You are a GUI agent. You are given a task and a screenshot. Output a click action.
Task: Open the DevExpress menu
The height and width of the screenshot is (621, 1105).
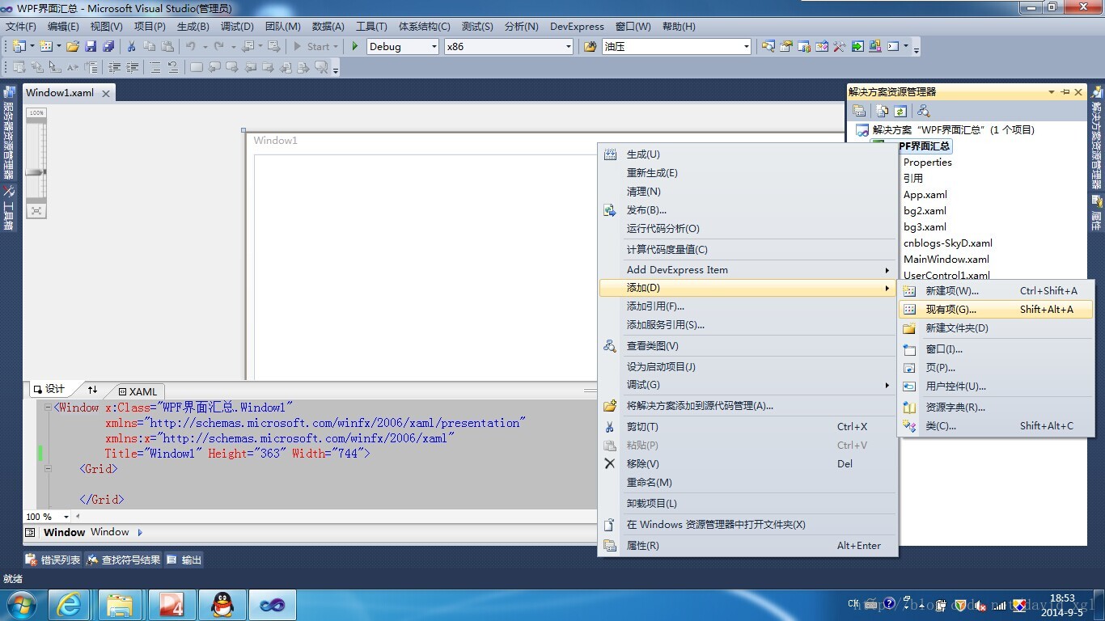pos(577,27)
